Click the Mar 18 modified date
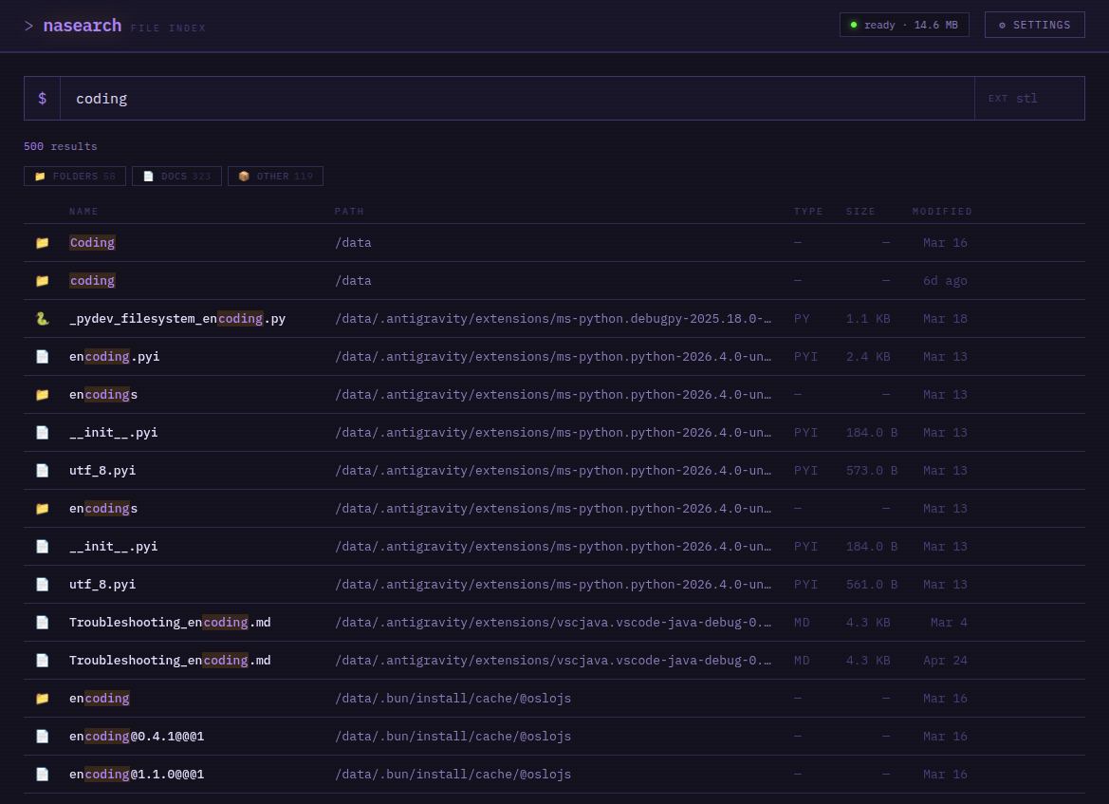This screenshot has width=1109, height=804. click(x=945, y=319)
